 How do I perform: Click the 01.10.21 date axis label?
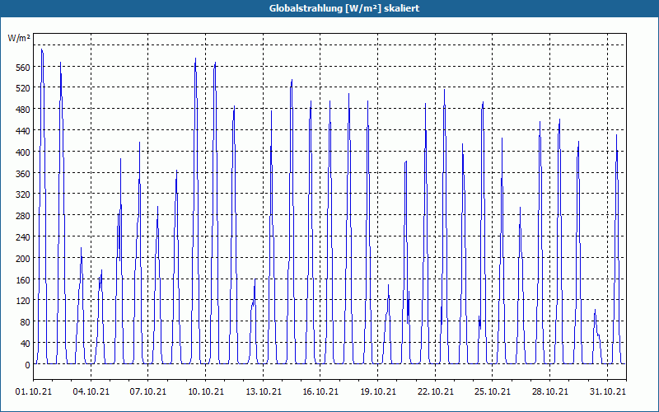pos(34,392)
